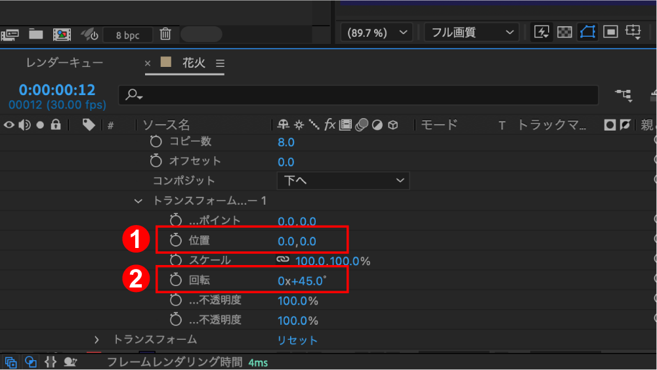The width and height of the screenshot is (657, 370).
Task: Open the search magnifier dropdown
Action: (x=134, y=94)
